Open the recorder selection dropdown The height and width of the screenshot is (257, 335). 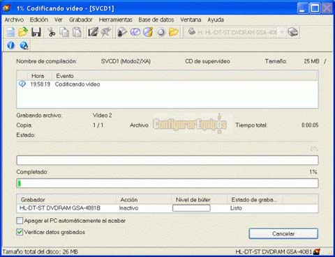coord(282,32)
